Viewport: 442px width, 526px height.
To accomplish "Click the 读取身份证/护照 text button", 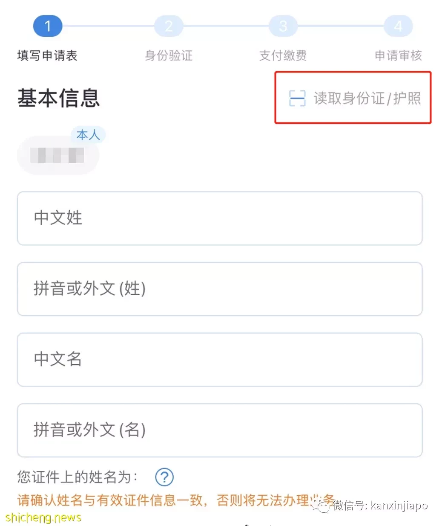I will coord(367,98).
